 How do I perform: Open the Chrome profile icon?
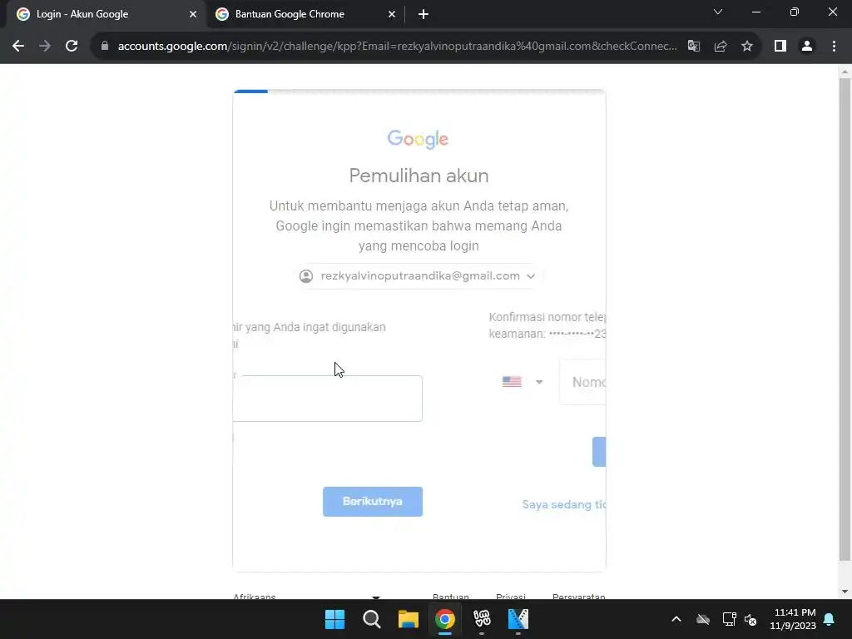tap(807, 47)
